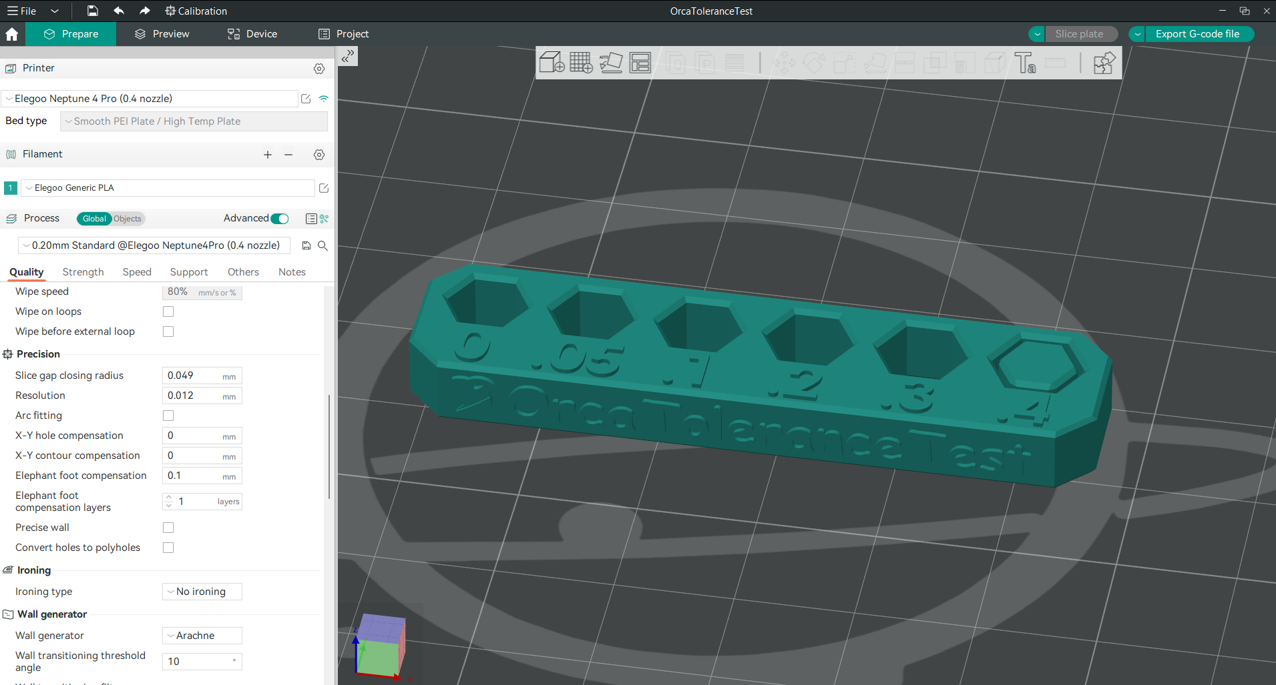The width and height of the screenshot is (1276, 685).
Task: Click the Save project disk icon
Action: pos(93,11)
